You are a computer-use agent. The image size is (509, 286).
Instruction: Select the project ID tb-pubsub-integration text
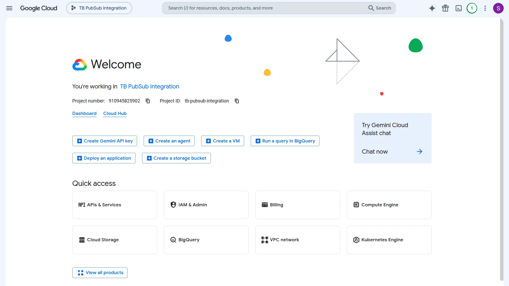(207, 101)
